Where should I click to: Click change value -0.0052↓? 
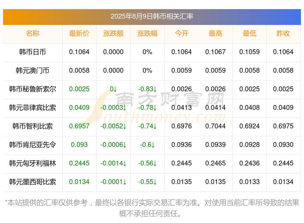(x=113, y=126)
